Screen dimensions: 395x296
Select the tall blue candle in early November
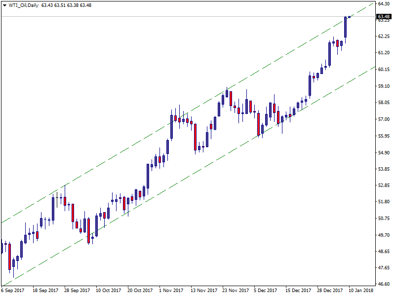pos(171,127)
